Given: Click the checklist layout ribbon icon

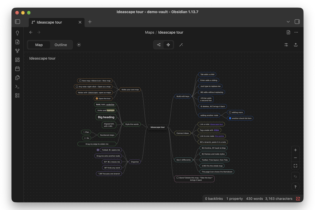Looking at the screenshot, I should pyautogui.click(x=17, y=95).
